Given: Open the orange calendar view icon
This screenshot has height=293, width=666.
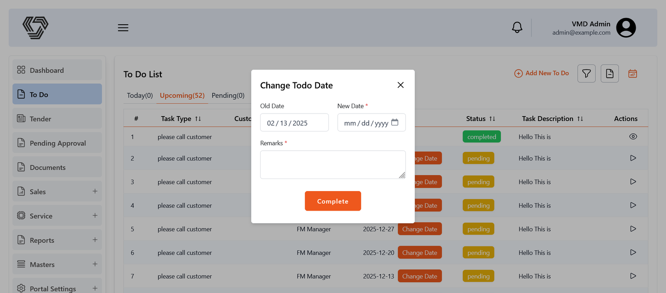Looking at the screenshot, I should point(632,74).
